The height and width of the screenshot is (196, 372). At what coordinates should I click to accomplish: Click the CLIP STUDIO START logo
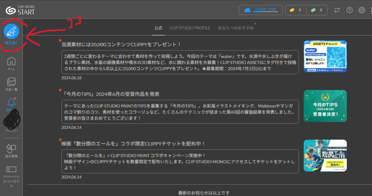pyautogui.click(x=21, y=10)
